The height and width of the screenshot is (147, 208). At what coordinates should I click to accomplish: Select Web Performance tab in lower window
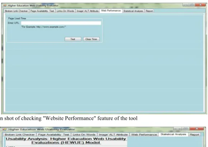click(144, 135)
